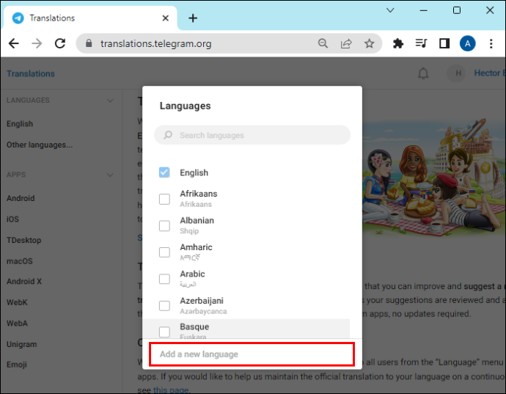
Task: Check the Azerbaijani checkbox
Action: pyautogui.click(x=164, y=305)
